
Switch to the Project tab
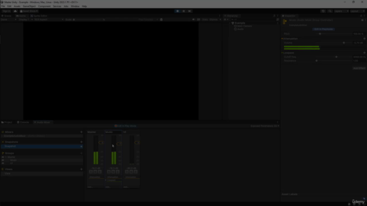[x=7, y=122]
